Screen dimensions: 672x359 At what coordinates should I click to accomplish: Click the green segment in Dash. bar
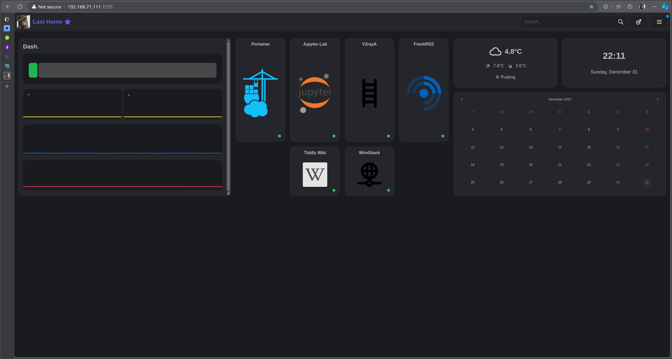pyautogui.click(x=33, y=70)
